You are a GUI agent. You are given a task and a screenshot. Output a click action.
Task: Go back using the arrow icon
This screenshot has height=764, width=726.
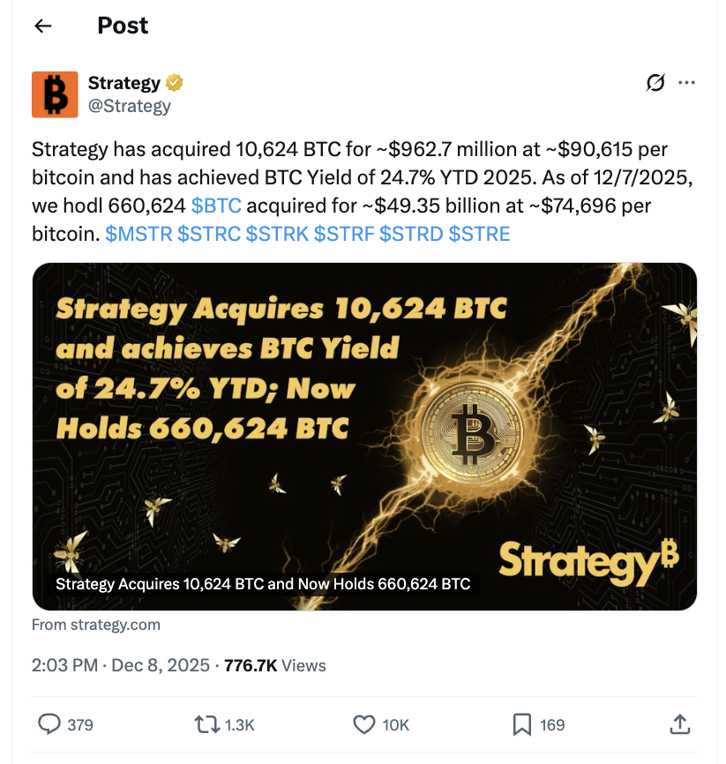point(41,26)
